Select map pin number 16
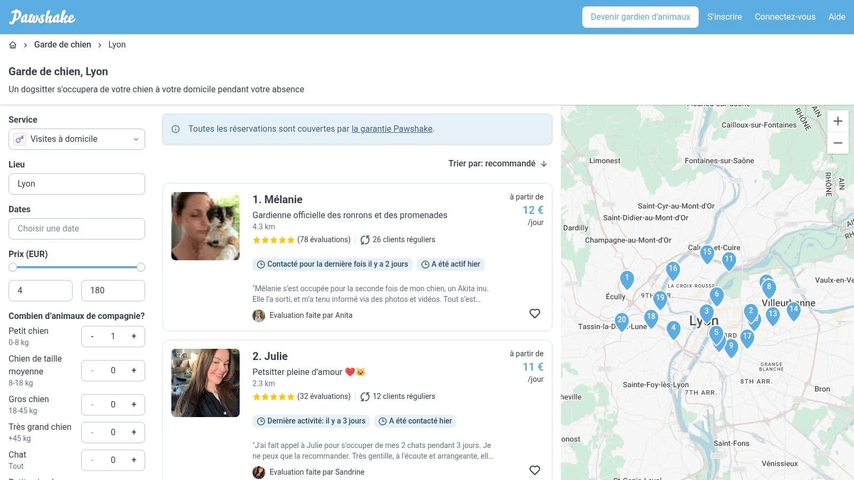 tap(673, 269)
